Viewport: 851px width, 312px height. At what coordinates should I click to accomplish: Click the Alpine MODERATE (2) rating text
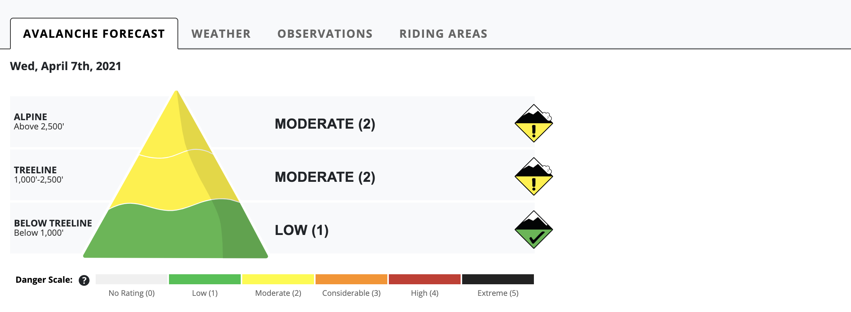pos(325,124)
